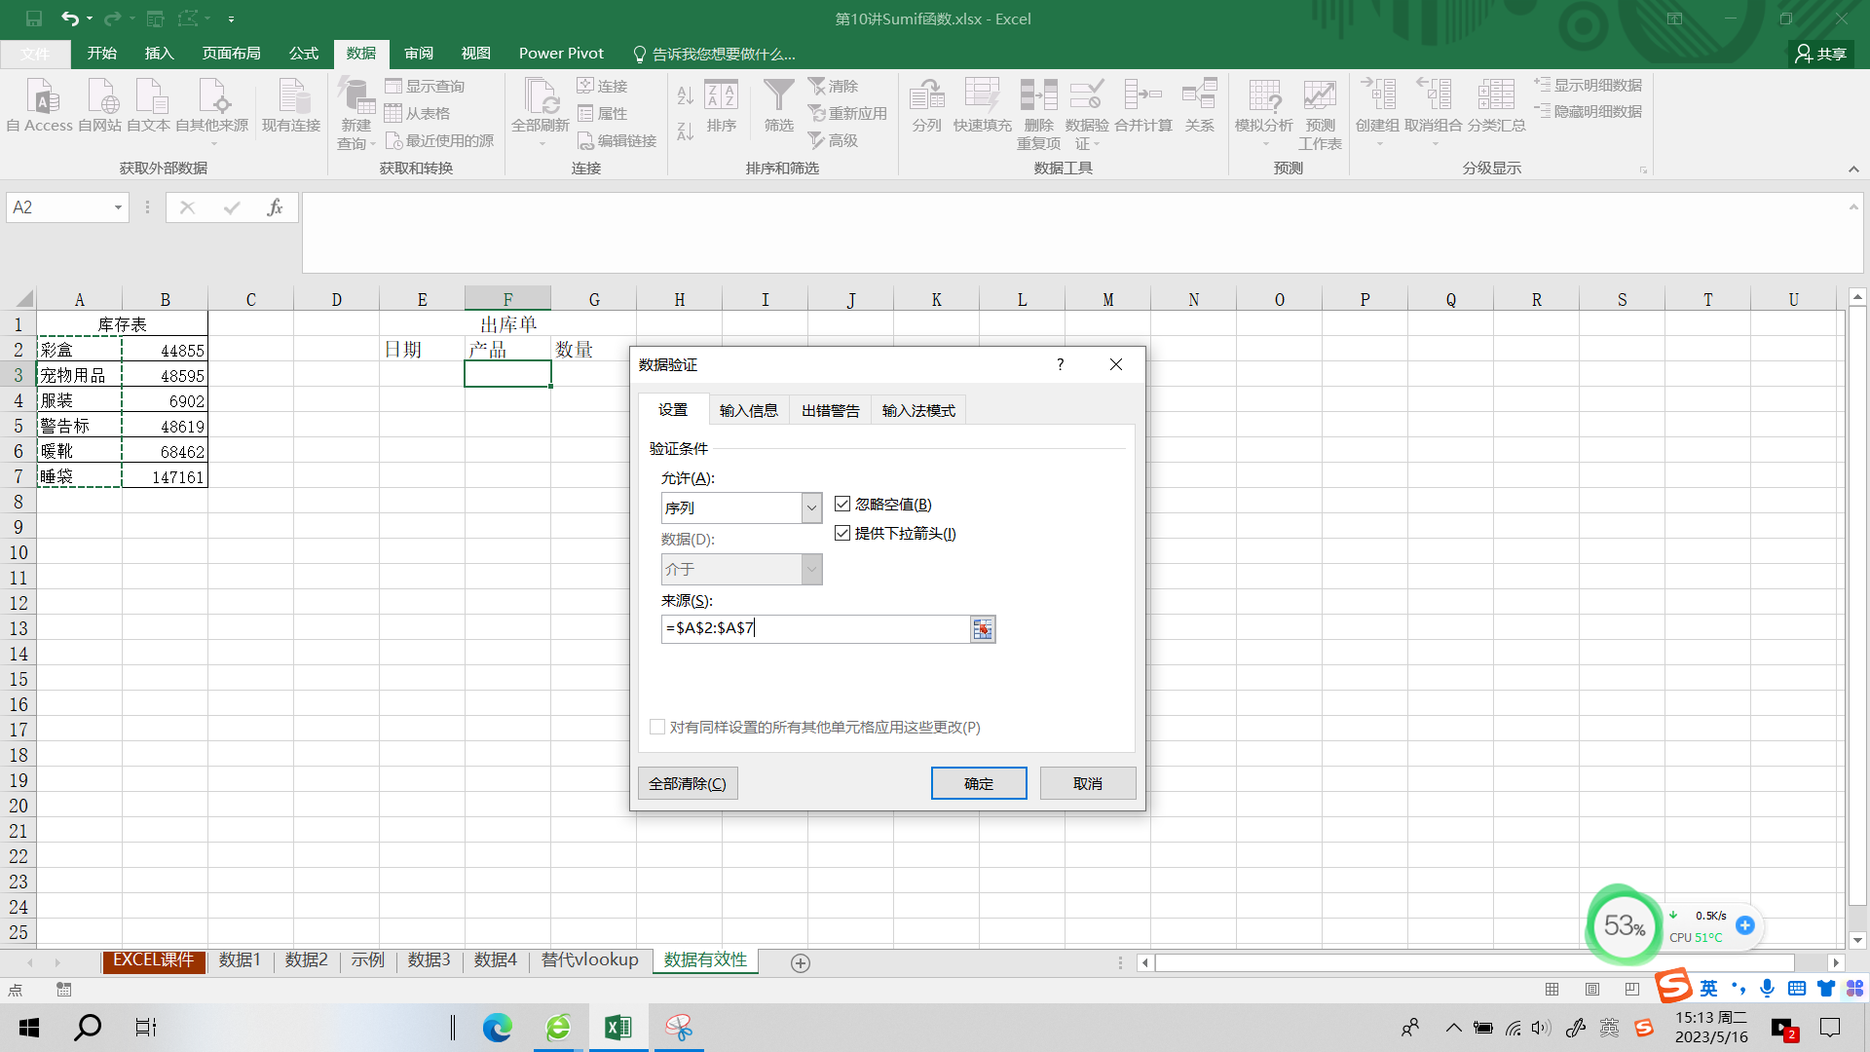Click the From Web (自网站) icon

coord(99,105)
